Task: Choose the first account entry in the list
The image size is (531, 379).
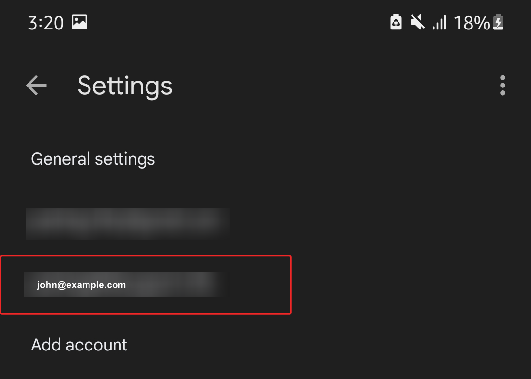Action: 127,224
